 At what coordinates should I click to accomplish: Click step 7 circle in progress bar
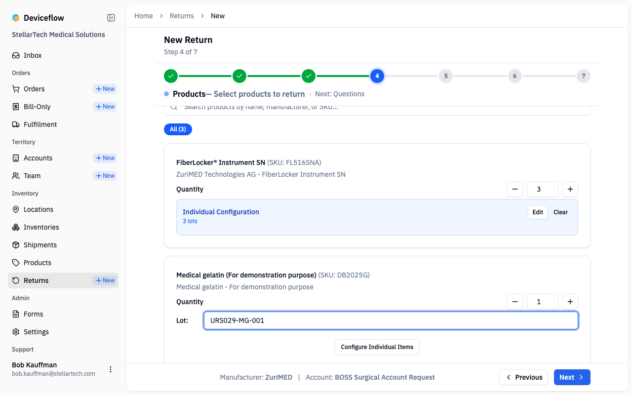click(584, 76)
